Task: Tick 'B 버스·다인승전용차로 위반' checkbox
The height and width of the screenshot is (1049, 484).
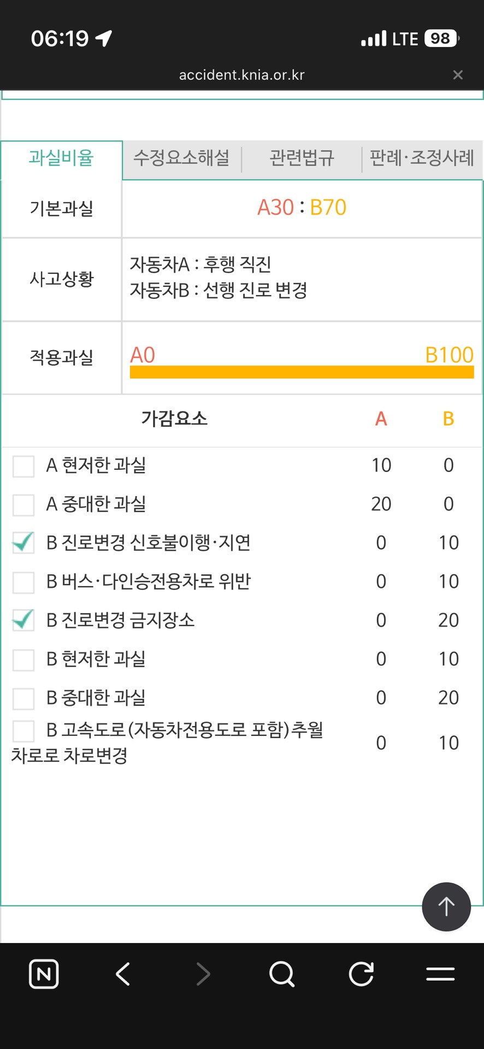Action: (x=23, y=582)
